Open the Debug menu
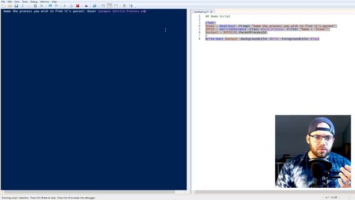The width and height of the screenshot is (355, 200). [34, 2]
